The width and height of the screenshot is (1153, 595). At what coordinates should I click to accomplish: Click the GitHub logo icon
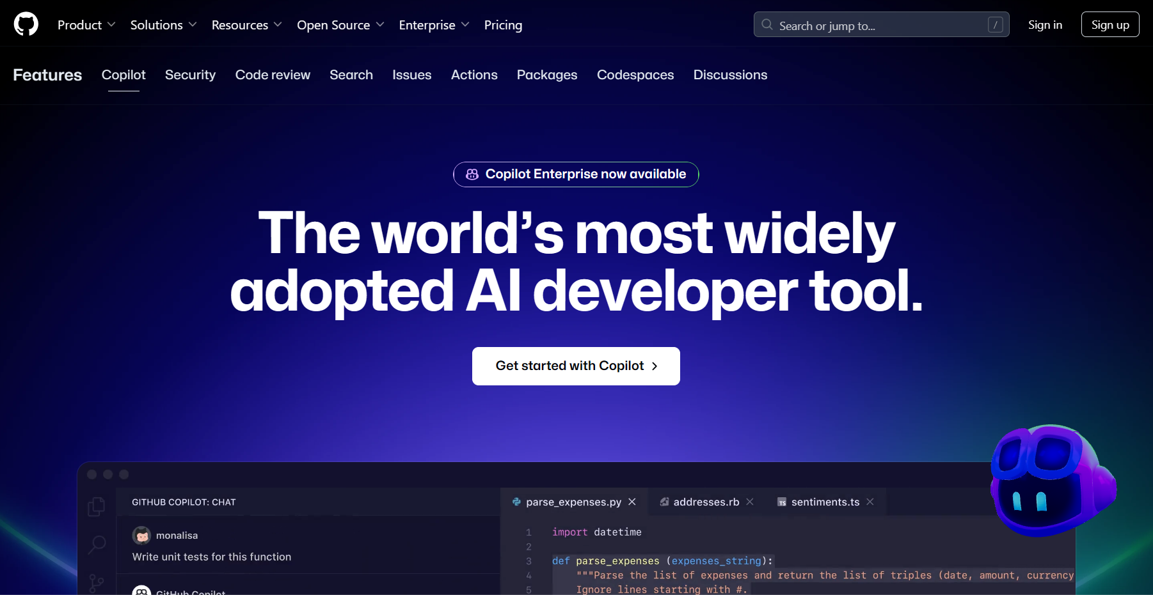(x=26, y=24)
